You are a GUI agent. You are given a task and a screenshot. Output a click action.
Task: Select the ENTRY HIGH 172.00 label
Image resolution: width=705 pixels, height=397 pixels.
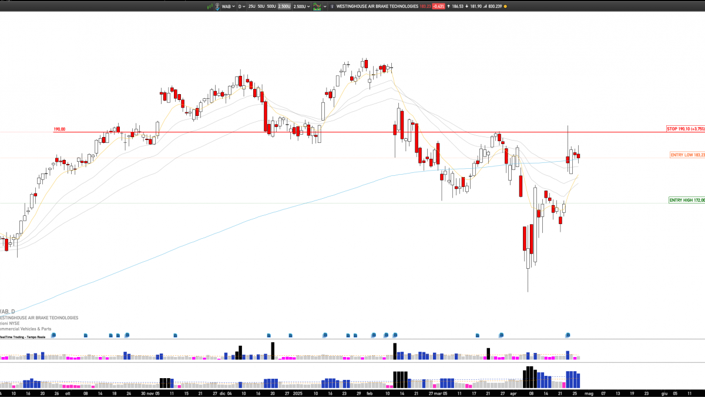[x=686, y=200]
